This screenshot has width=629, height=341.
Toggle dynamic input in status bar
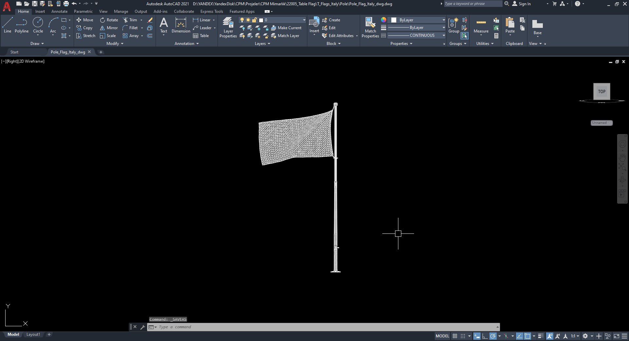coord(477,336)
